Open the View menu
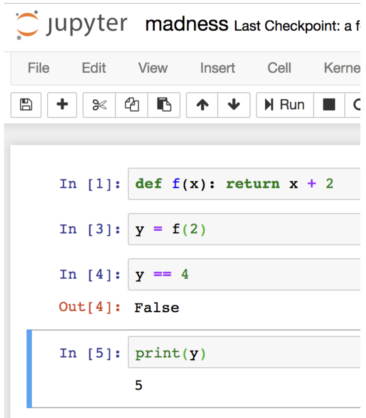The height and width of the screenshot is (418, 366). pyautogui.click(x=153, y=68)
